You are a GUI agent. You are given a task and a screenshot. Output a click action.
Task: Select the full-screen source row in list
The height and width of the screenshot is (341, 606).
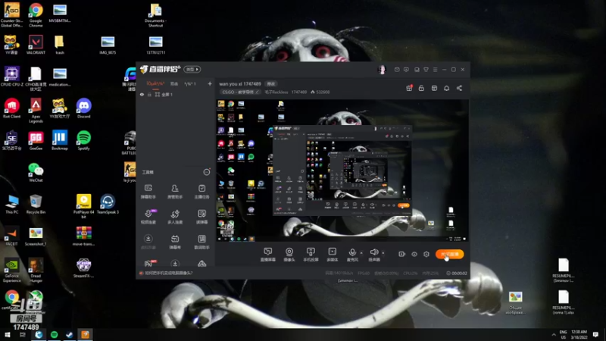pos(175,94)
